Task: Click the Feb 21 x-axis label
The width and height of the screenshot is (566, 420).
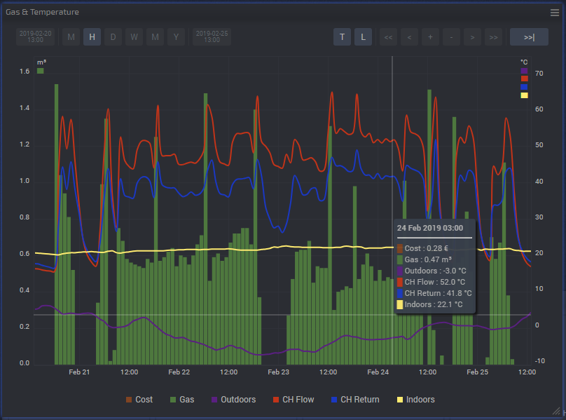Action: [x=79, y=372]
